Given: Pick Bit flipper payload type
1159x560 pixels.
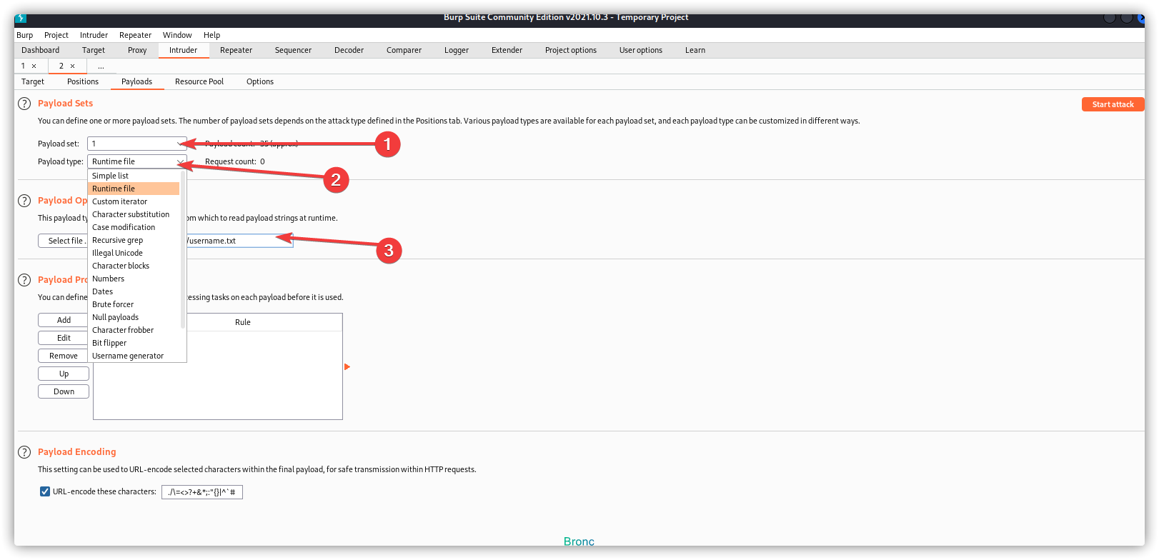Looking at the screenshot, I should (134, 343).
